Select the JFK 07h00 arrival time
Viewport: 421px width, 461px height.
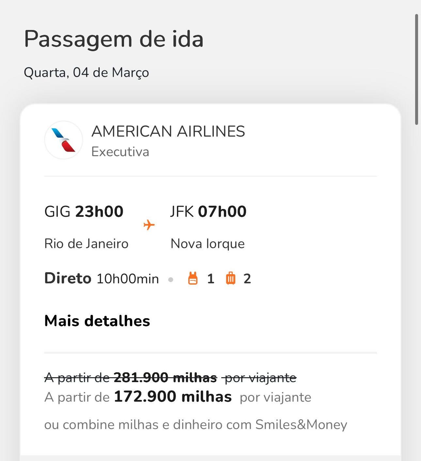[208, 211]
